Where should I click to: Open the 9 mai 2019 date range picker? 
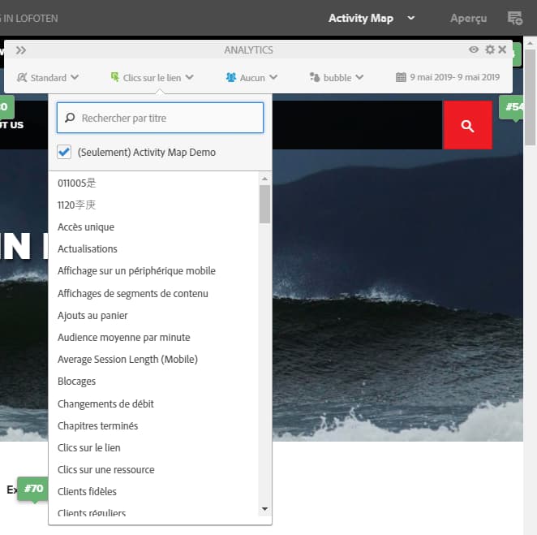[448, 77]
